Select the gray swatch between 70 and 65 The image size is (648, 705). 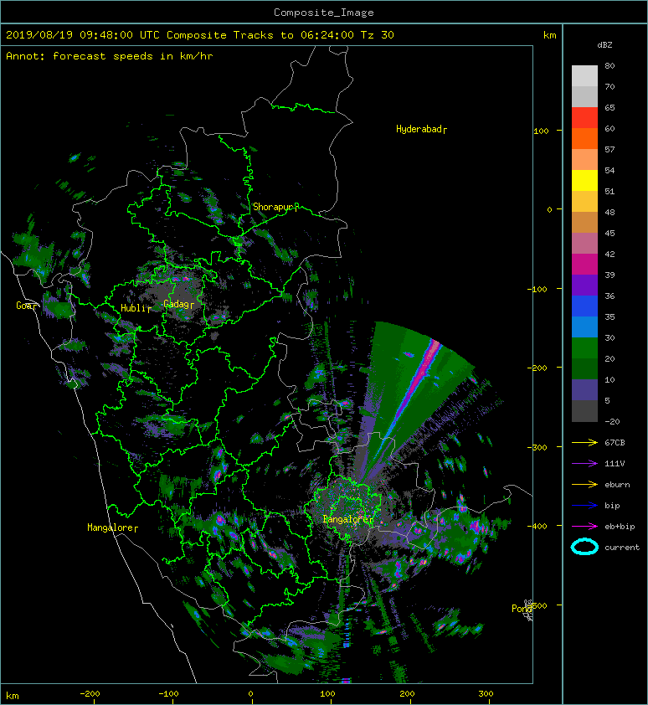pos(584,96)
